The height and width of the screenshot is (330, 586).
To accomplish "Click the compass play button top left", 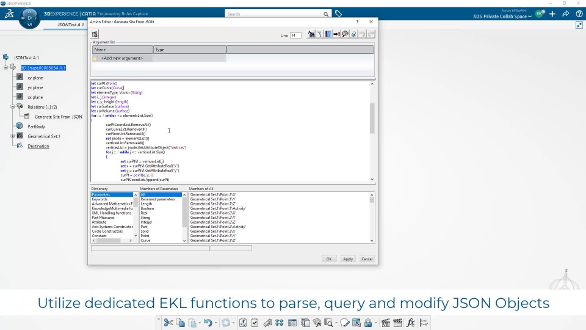I will [29, 18].
